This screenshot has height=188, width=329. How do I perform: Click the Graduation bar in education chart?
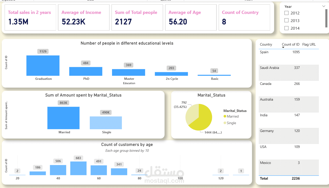pyautogui.click(x=43, y=66)
